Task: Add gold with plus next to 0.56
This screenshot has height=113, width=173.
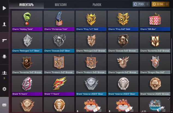Action: [167, 4]
